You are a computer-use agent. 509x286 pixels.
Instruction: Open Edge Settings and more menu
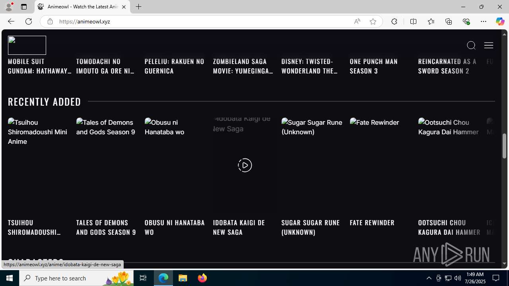tap(484, 21)
